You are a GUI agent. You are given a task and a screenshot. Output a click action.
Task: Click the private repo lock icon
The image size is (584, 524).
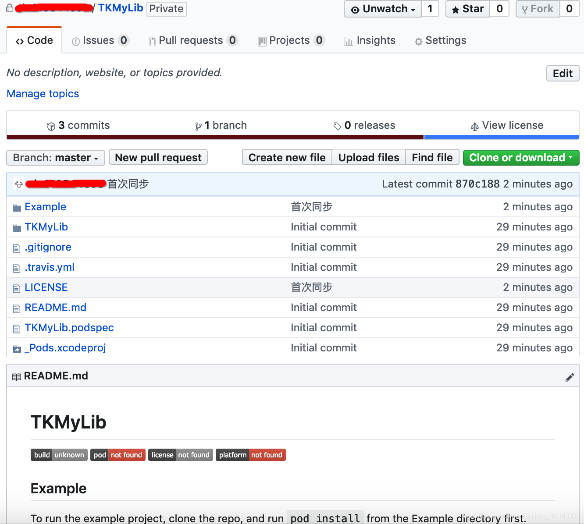[10, 8]
